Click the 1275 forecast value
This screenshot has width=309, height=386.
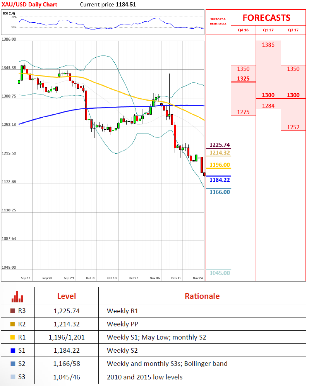click(x=243, y=112)
